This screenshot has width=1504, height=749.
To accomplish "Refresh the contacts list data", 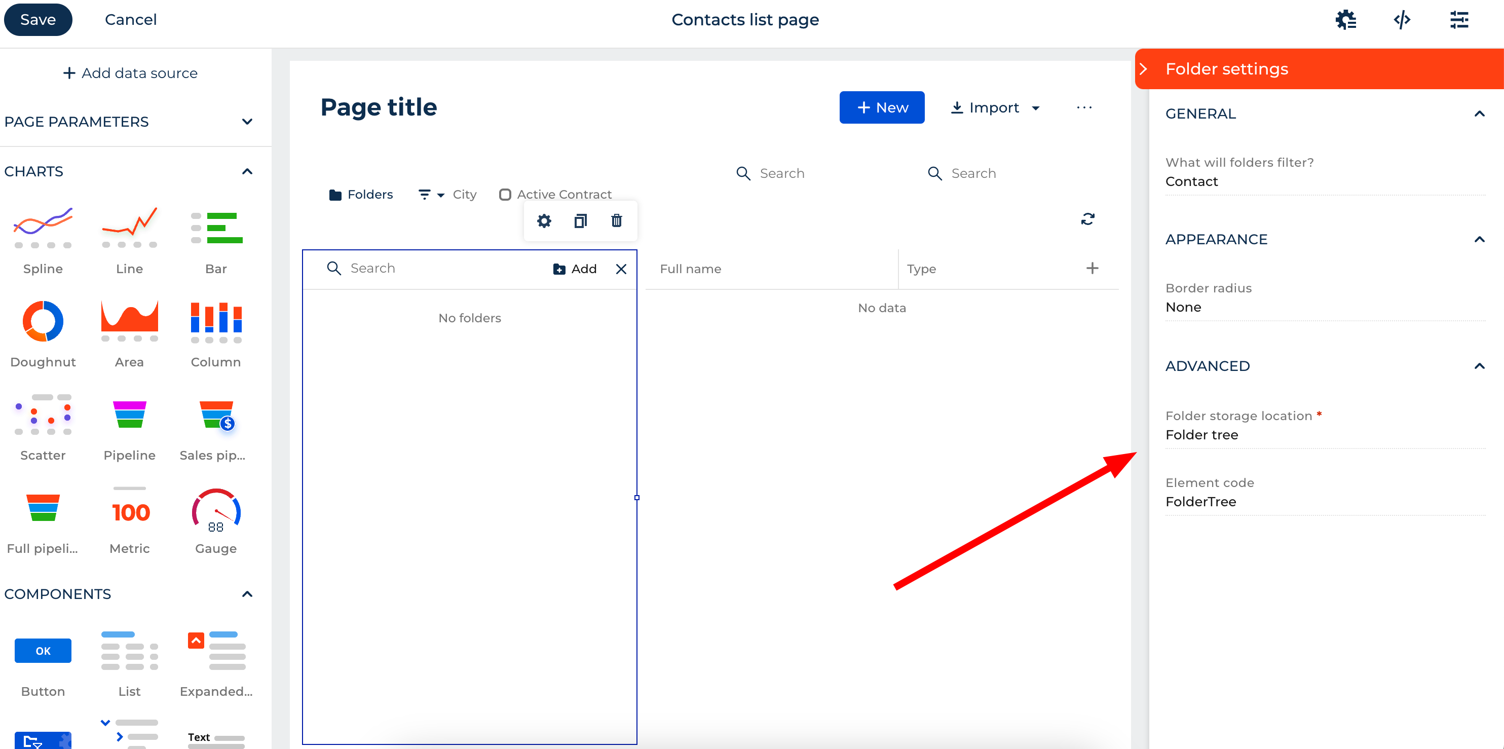I will pyautogui.click(x=1087, y=219).
